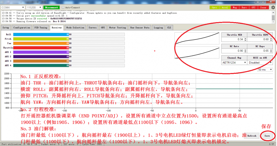Open the GPS tab
Image resolution: width=277 pixels, height=146 pixels.
(x=103, y=27)
